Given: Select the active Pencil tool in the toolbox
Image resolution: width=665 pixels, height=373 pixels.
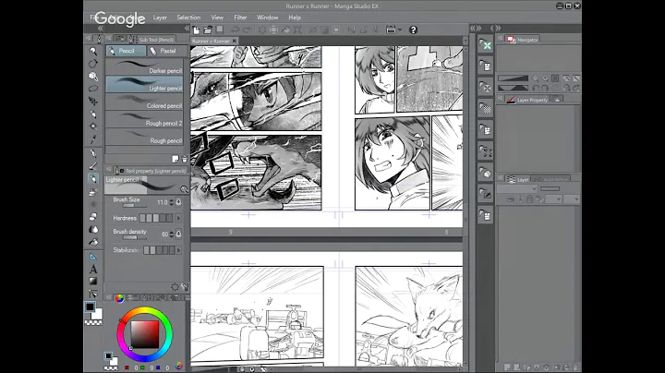Looking at the screenshot, I should (93, 179).
